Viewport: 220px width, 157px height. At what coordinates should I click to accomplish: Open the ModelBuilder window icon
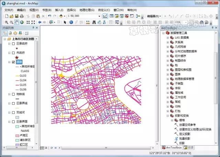[x=138, y=16]
